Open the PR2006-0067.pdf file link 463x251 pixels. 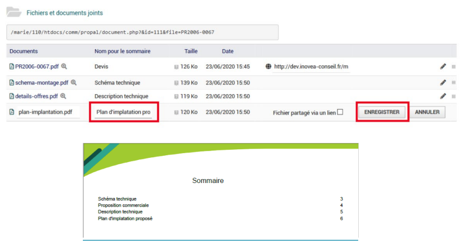pos(37,66)
